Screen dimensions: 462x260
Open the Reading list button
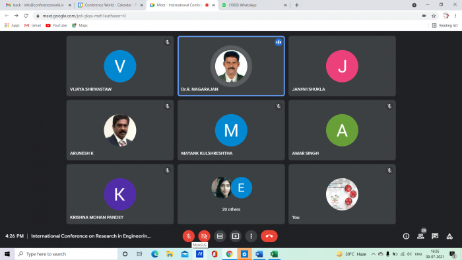click(445, 26)
